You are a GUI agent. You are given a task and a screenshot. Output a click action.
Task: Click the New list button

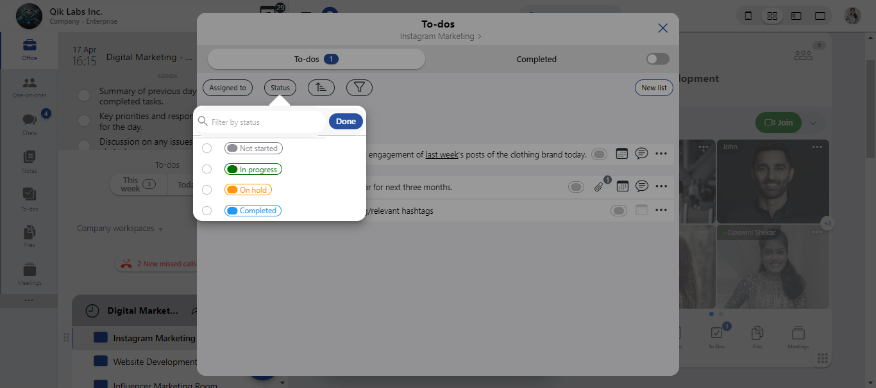tap(653, 88)
